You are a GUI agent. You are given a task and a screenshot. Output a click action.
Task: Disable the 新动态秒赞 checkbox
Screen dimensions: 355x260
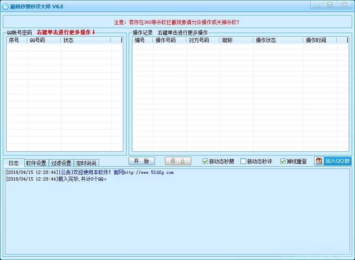[x=205, y=161]
